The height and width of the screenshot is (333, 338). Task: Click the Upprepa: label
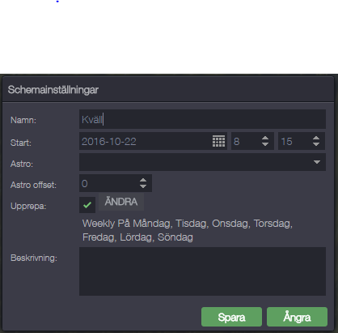[x=28, y=206]
